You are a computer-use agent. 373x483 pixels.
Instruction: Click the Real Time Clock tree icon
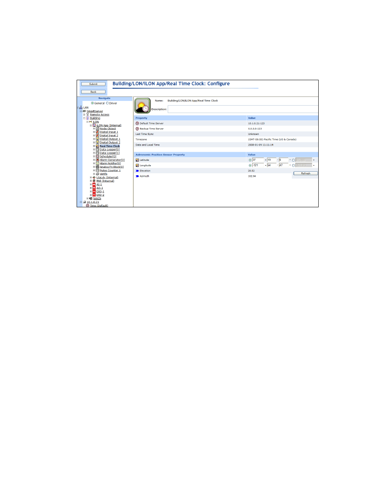pyautogui.click(x=97, y=146)
